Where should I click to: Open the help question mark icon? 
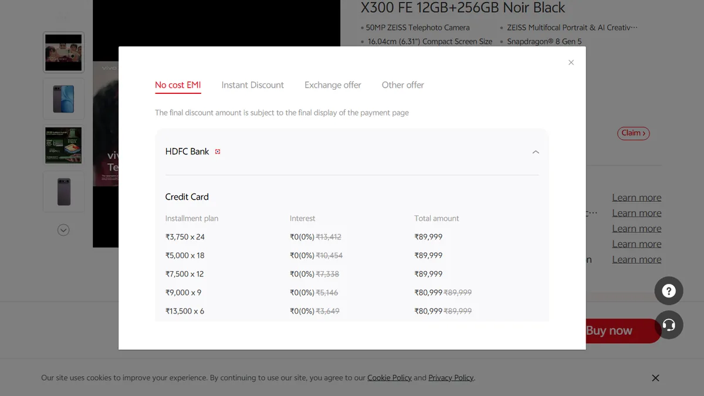click(669, 290)
